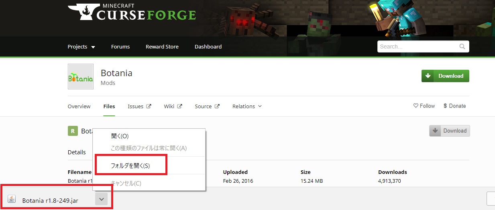Screen dimensions: 495x210
Task: Click the gray file Download button
Action: (450, 131)
